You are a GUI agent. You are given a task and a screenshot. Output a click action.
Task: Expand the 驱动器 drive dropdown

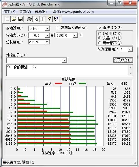(47, 28)
